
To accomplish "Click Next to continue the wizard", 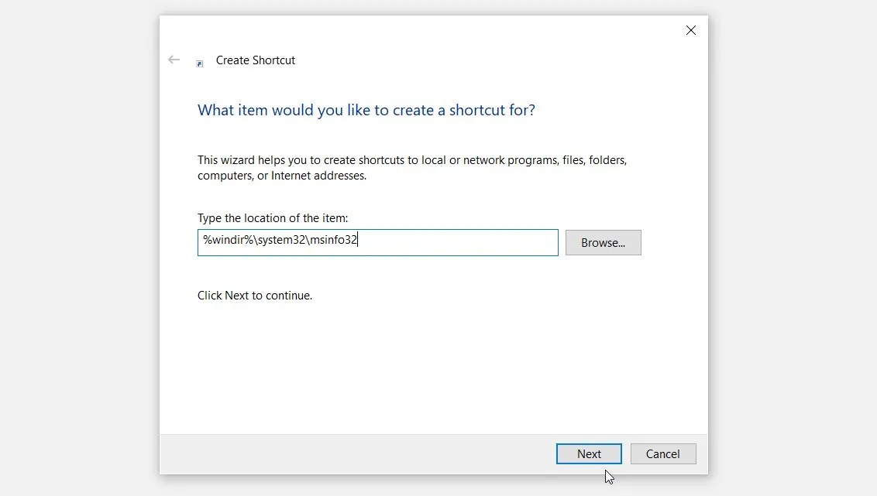I will 589,453.
